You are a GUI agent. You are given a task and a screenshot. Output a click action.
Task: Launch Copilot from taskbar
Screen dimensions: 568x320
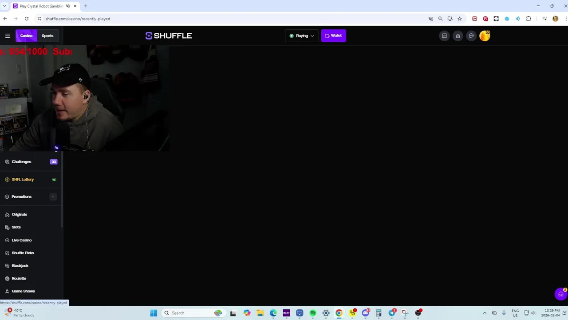click(x=247, y=313)
